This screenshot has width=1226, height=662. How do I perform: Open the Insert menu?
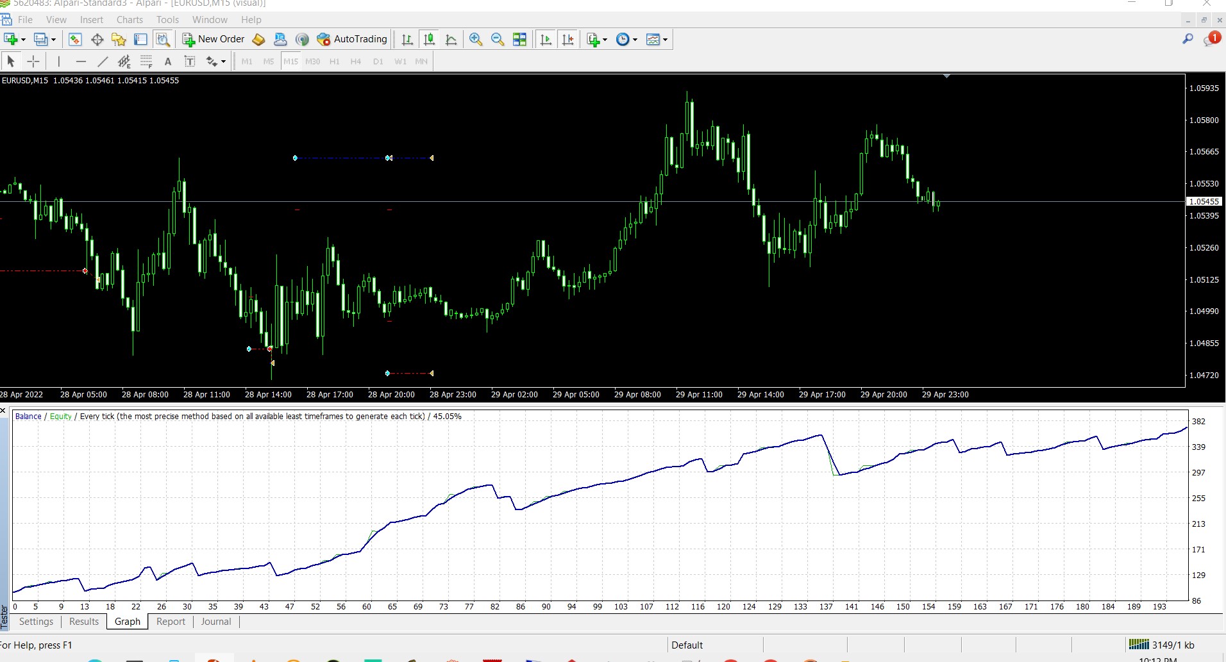92,20
